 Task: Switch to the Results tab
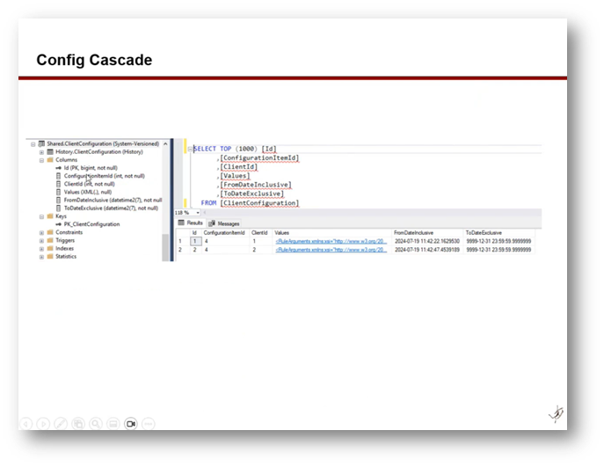(x=191, y=223)
